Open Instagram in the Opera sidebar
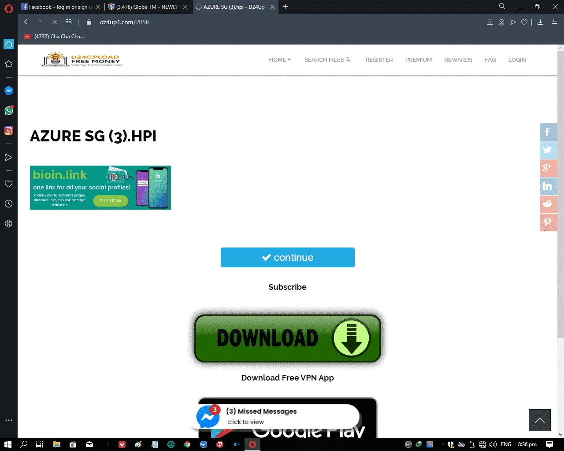The image size is (564, 451). coord(9,130)
